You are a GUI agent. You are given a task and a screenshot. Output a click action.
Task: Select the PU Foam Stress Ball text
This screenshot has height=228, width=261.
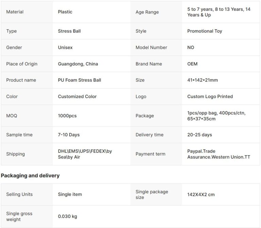[80, 80]
